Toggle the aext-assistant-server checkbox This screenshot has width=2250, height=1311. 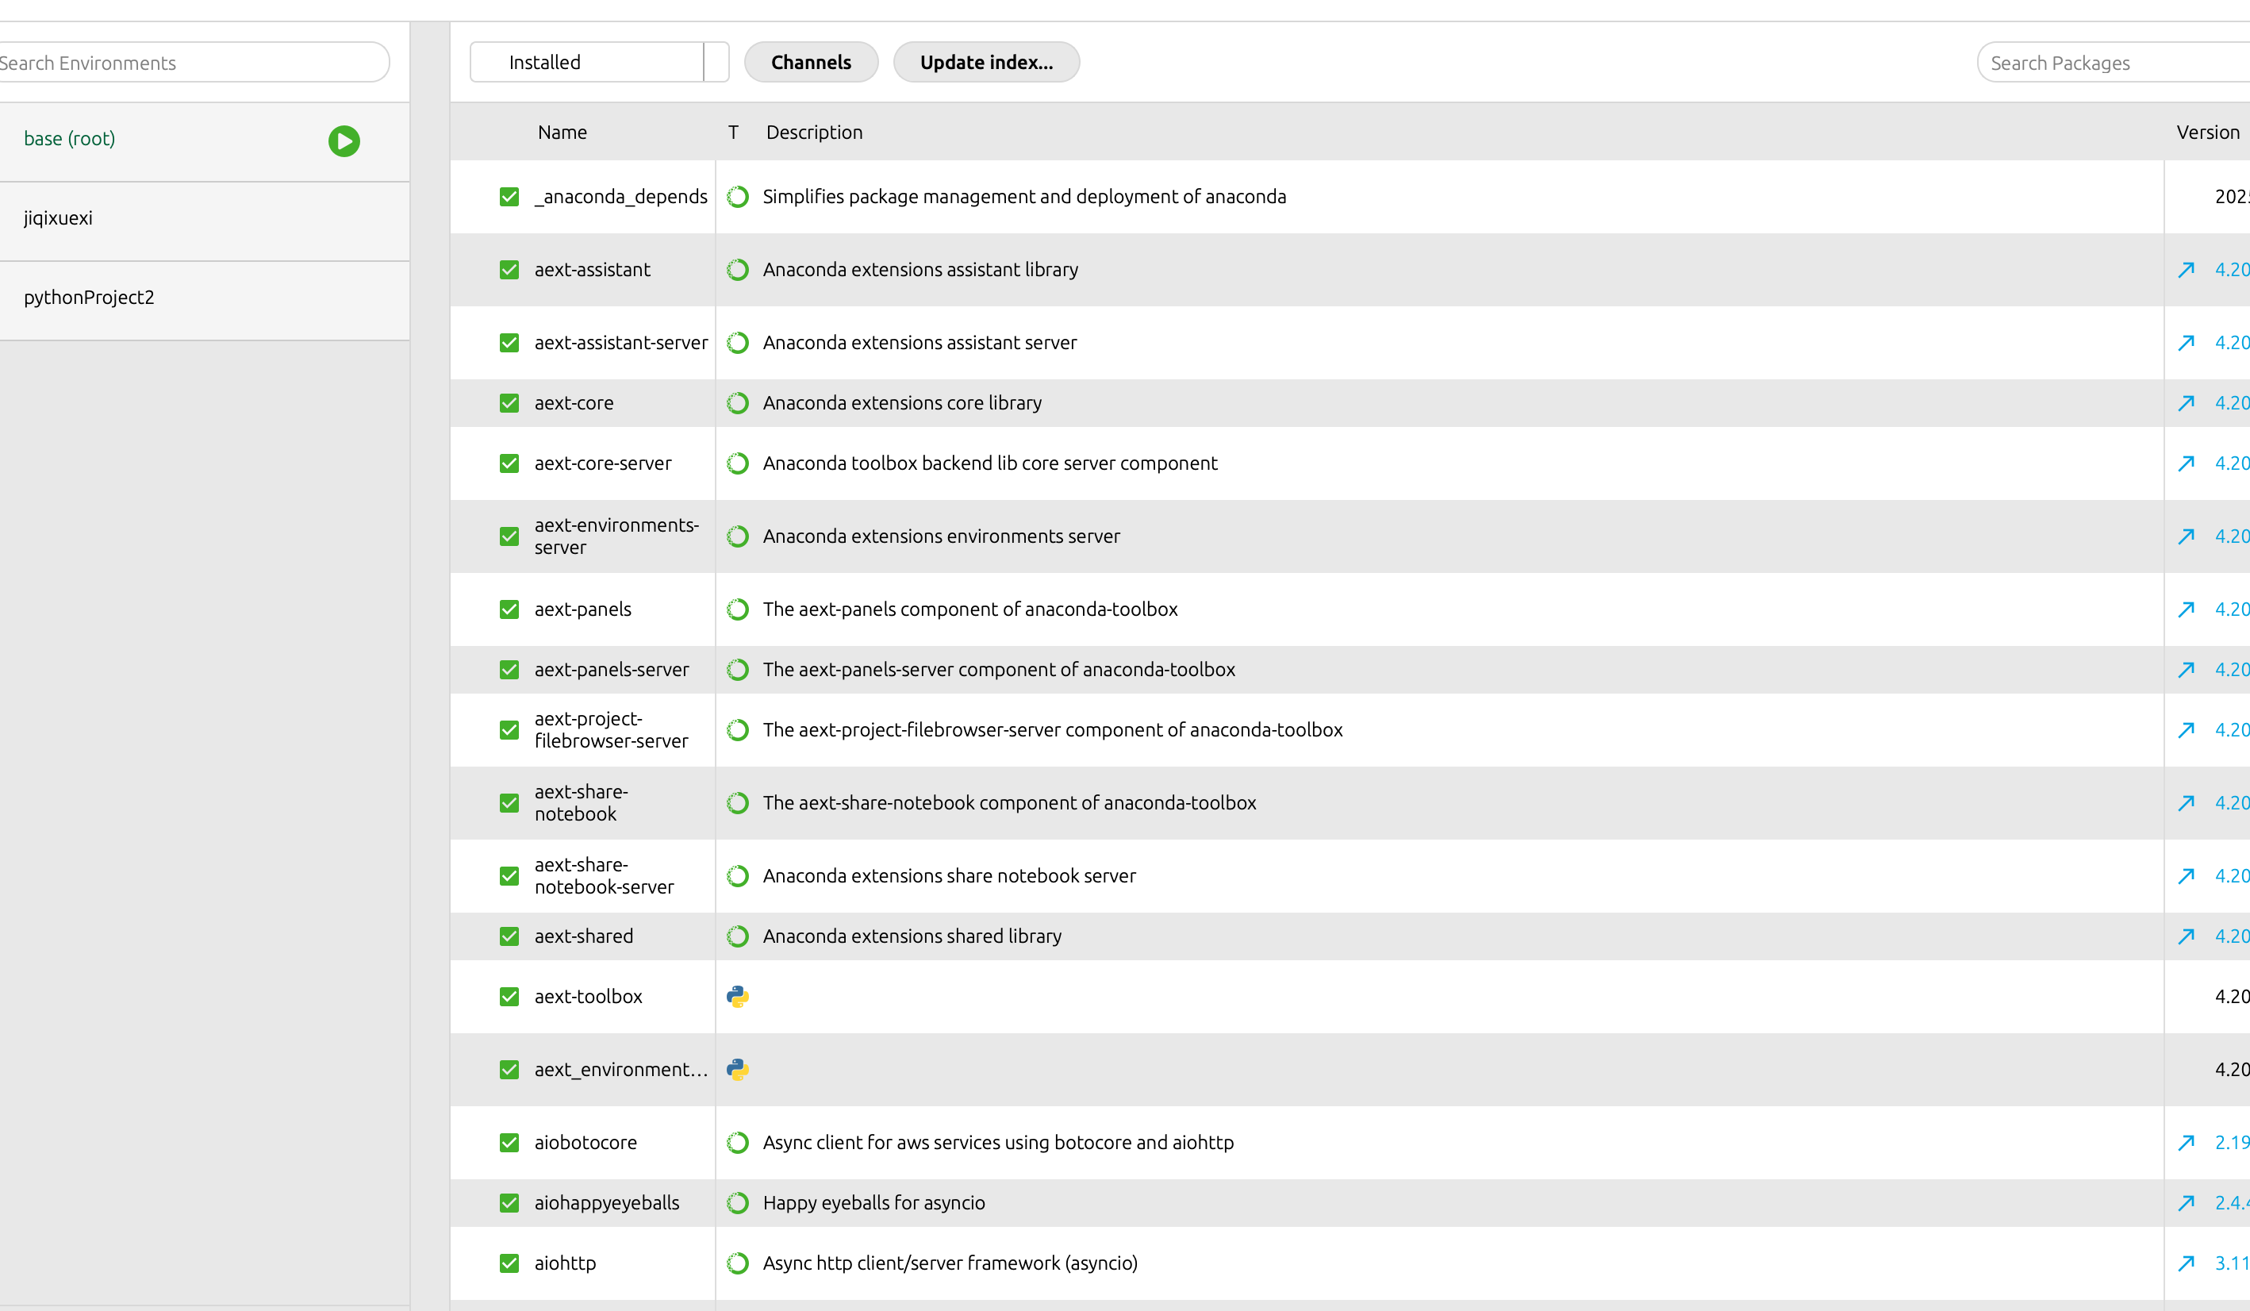tap(509, 343)
